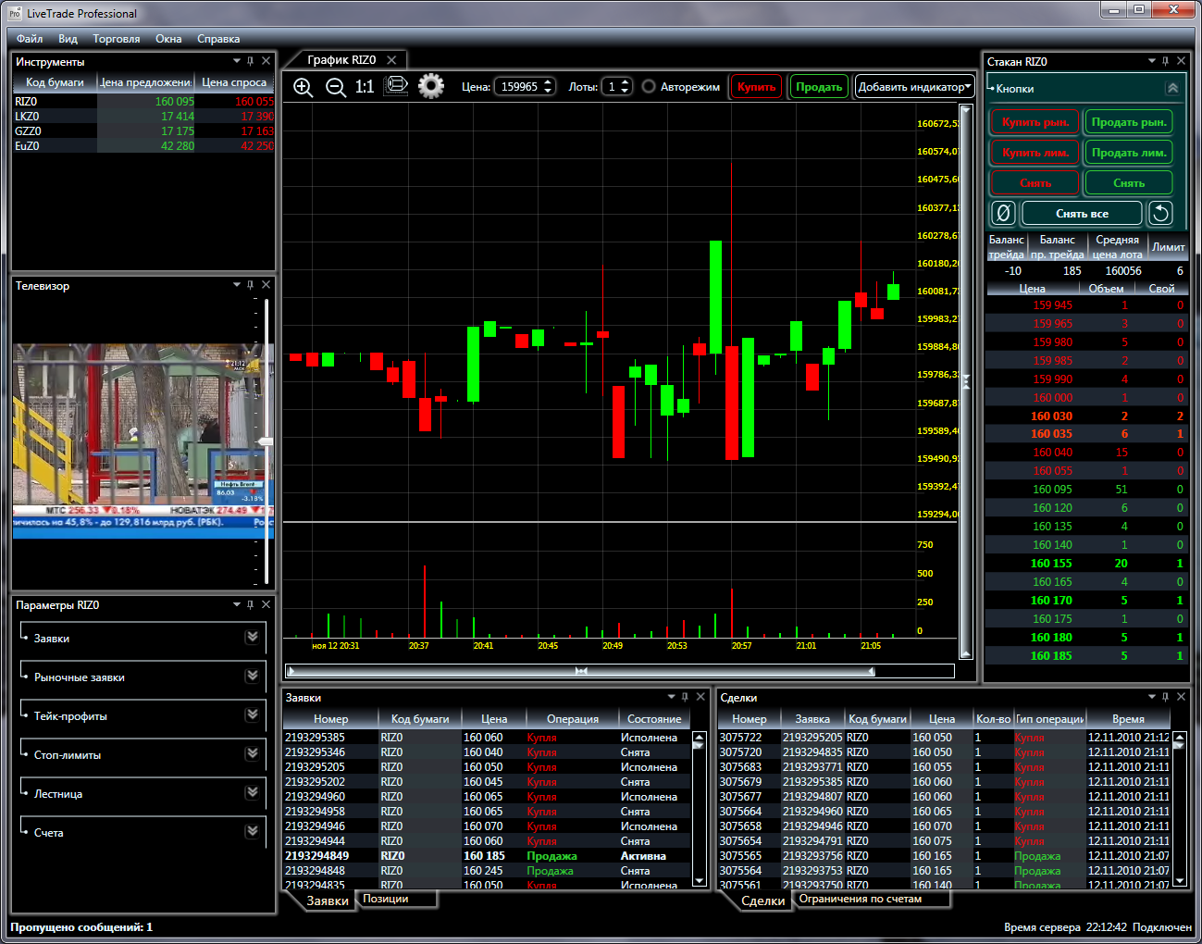Image resolution: width=1202 pixels, height=944 pixels.
Task: Close the Сделки panel
Action: coord(1182,697)
